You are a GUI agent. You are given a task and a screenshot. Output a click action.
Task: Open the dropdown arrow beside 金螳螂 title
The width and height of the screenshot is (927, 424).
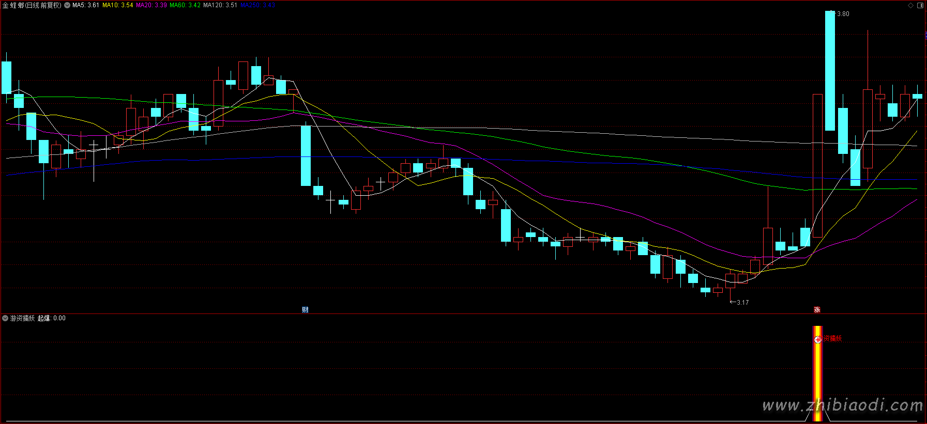click(x=67, y=5)
